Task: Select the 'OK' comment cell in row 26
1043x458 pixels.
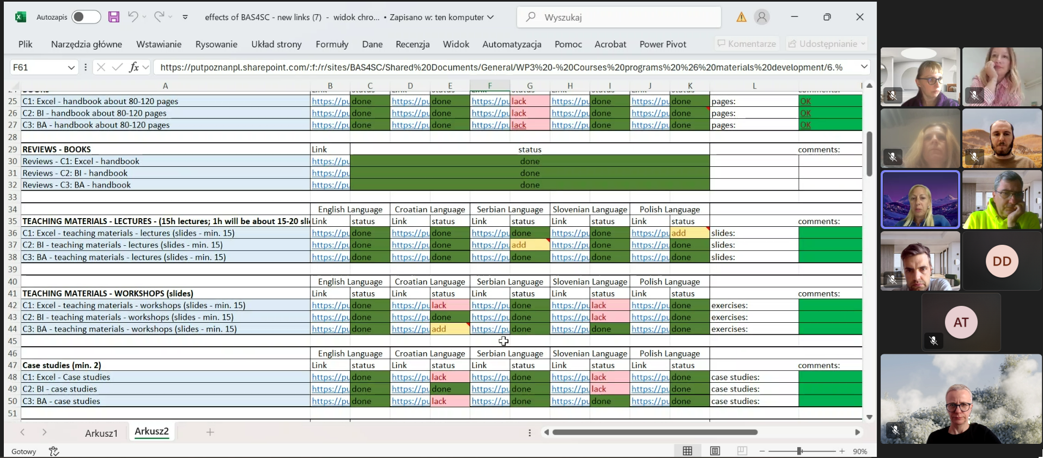Action: click(x=830, y=113)
